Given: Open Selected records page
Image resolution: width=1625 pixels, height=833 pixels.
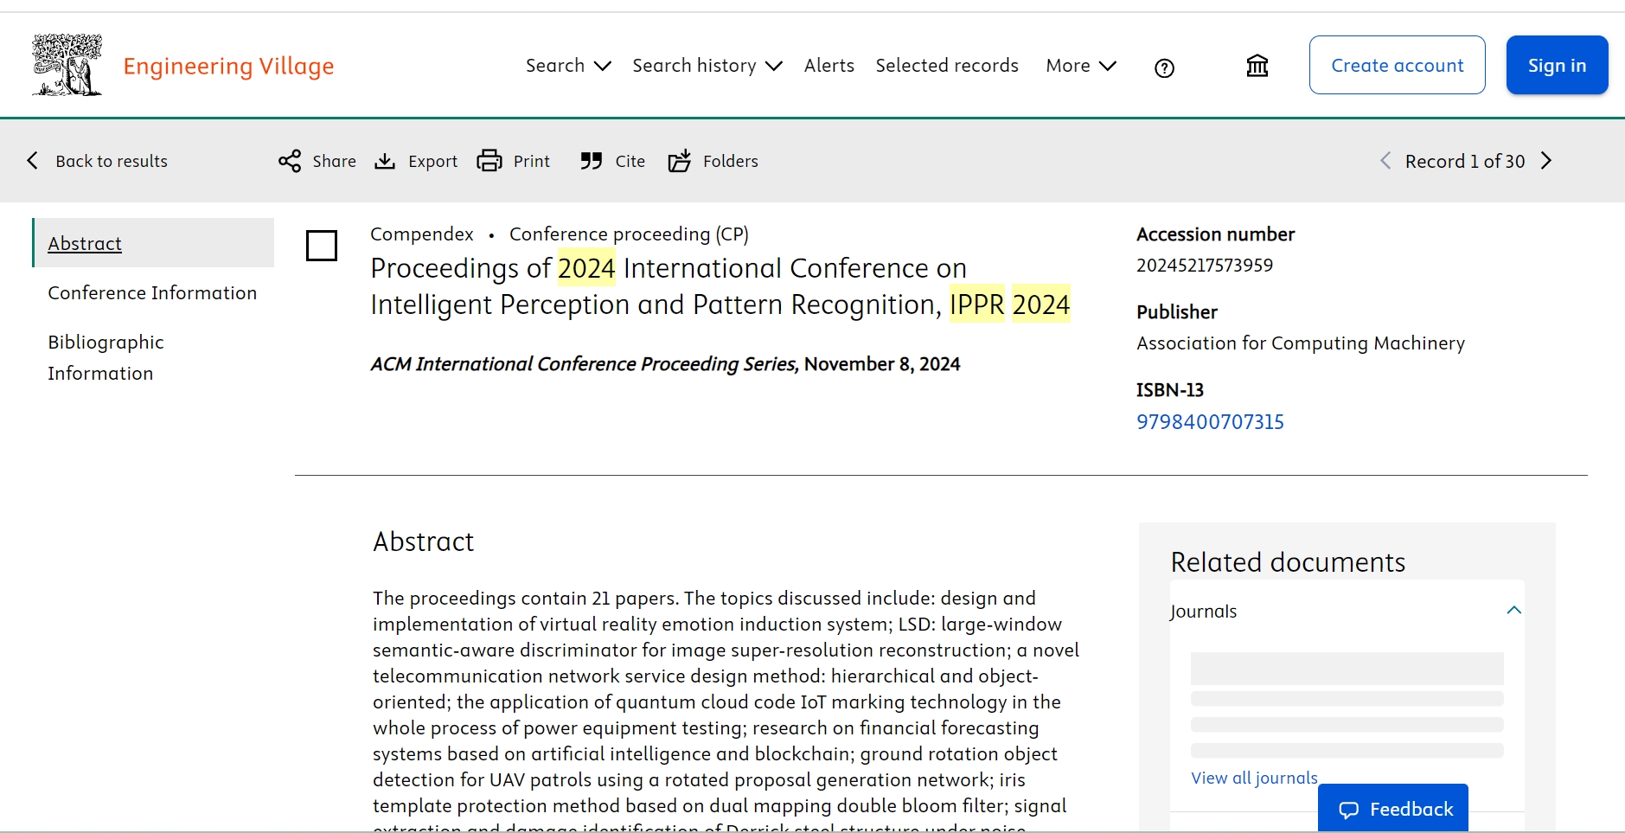Looking at the screenshot, I should pyautogui.click(x=947, y=66).
